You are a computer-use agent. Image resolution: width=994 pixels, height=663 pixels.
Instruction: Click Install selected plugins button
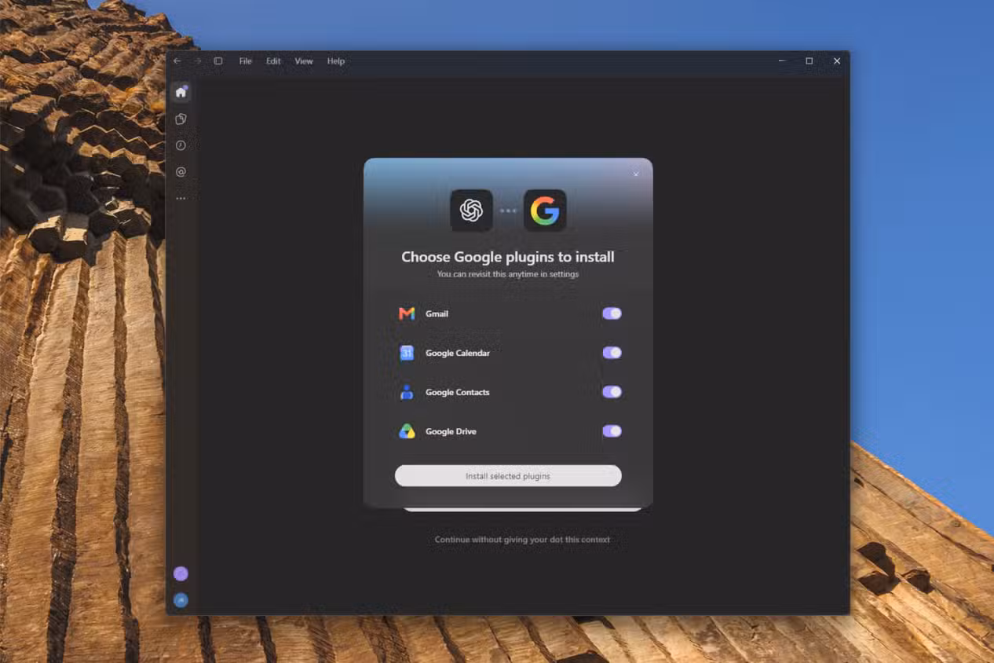pyautogui.click(x=508, y=476)
